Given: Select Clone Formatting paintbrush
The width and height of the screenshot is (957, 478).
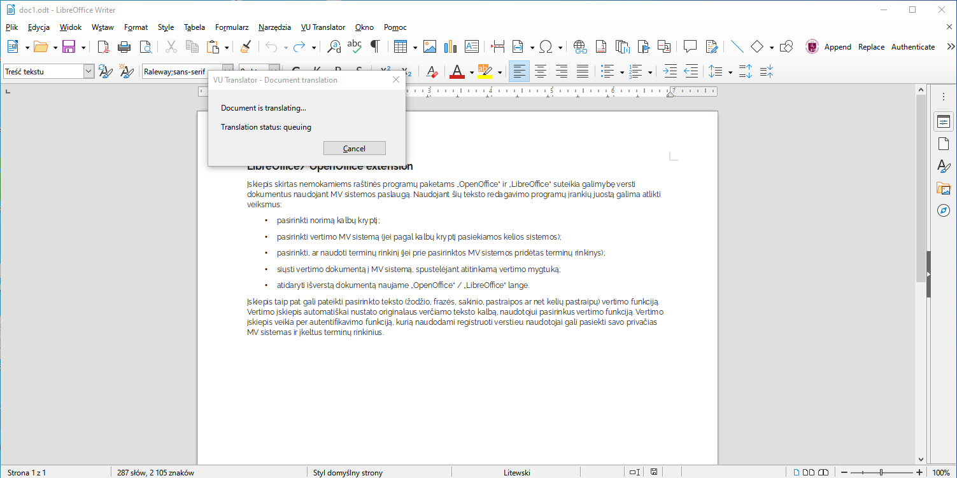Looking at the screenshot, I should tap(245, 46).
